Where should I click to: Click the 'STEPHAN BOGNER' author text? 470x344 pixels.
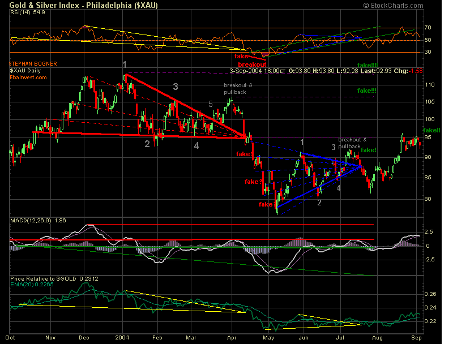click(33, 64)
